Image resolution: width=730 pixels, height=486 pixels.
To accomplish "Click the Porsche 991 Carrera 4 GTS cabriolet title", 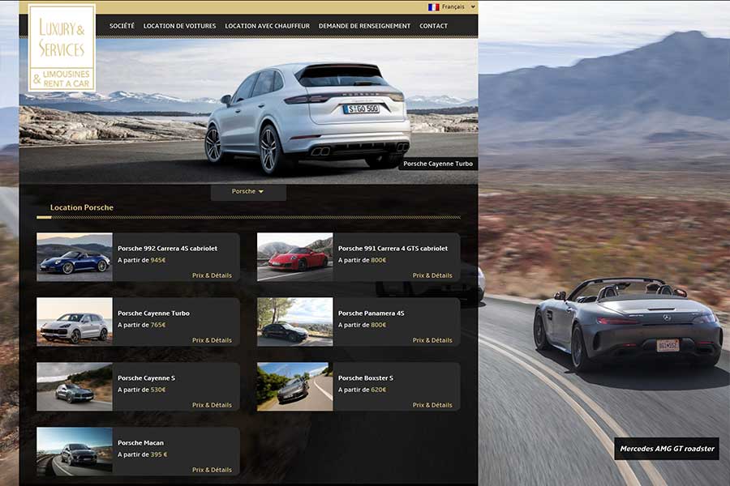I will tap(393, 249).
